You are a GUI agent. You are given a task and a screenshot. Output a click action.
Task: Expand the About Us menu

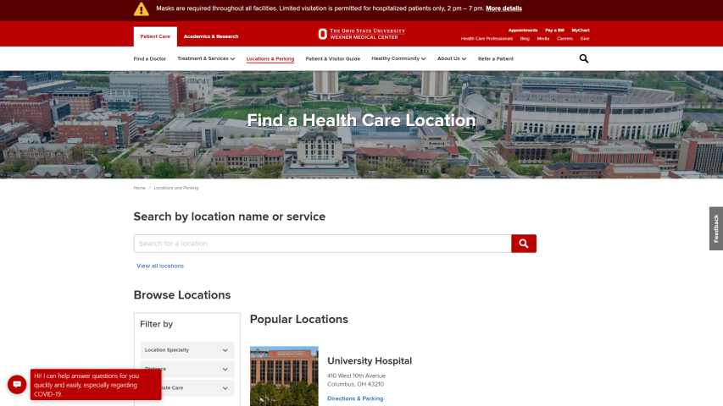pos(452,59)
